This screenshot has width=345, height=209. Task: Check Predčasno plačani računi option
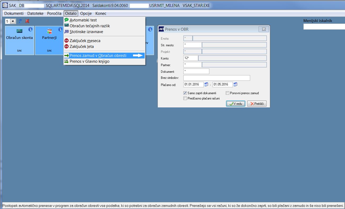pyautogui.click(x=185, y=98)
